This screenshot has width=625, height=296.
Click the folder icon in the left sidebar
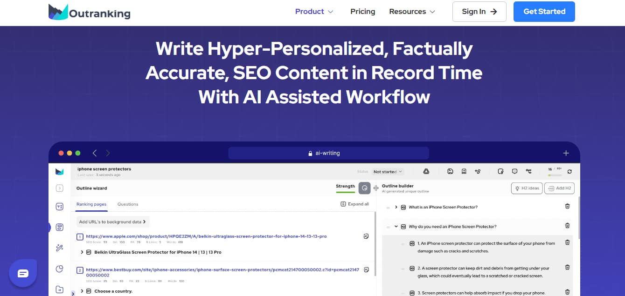59,289
